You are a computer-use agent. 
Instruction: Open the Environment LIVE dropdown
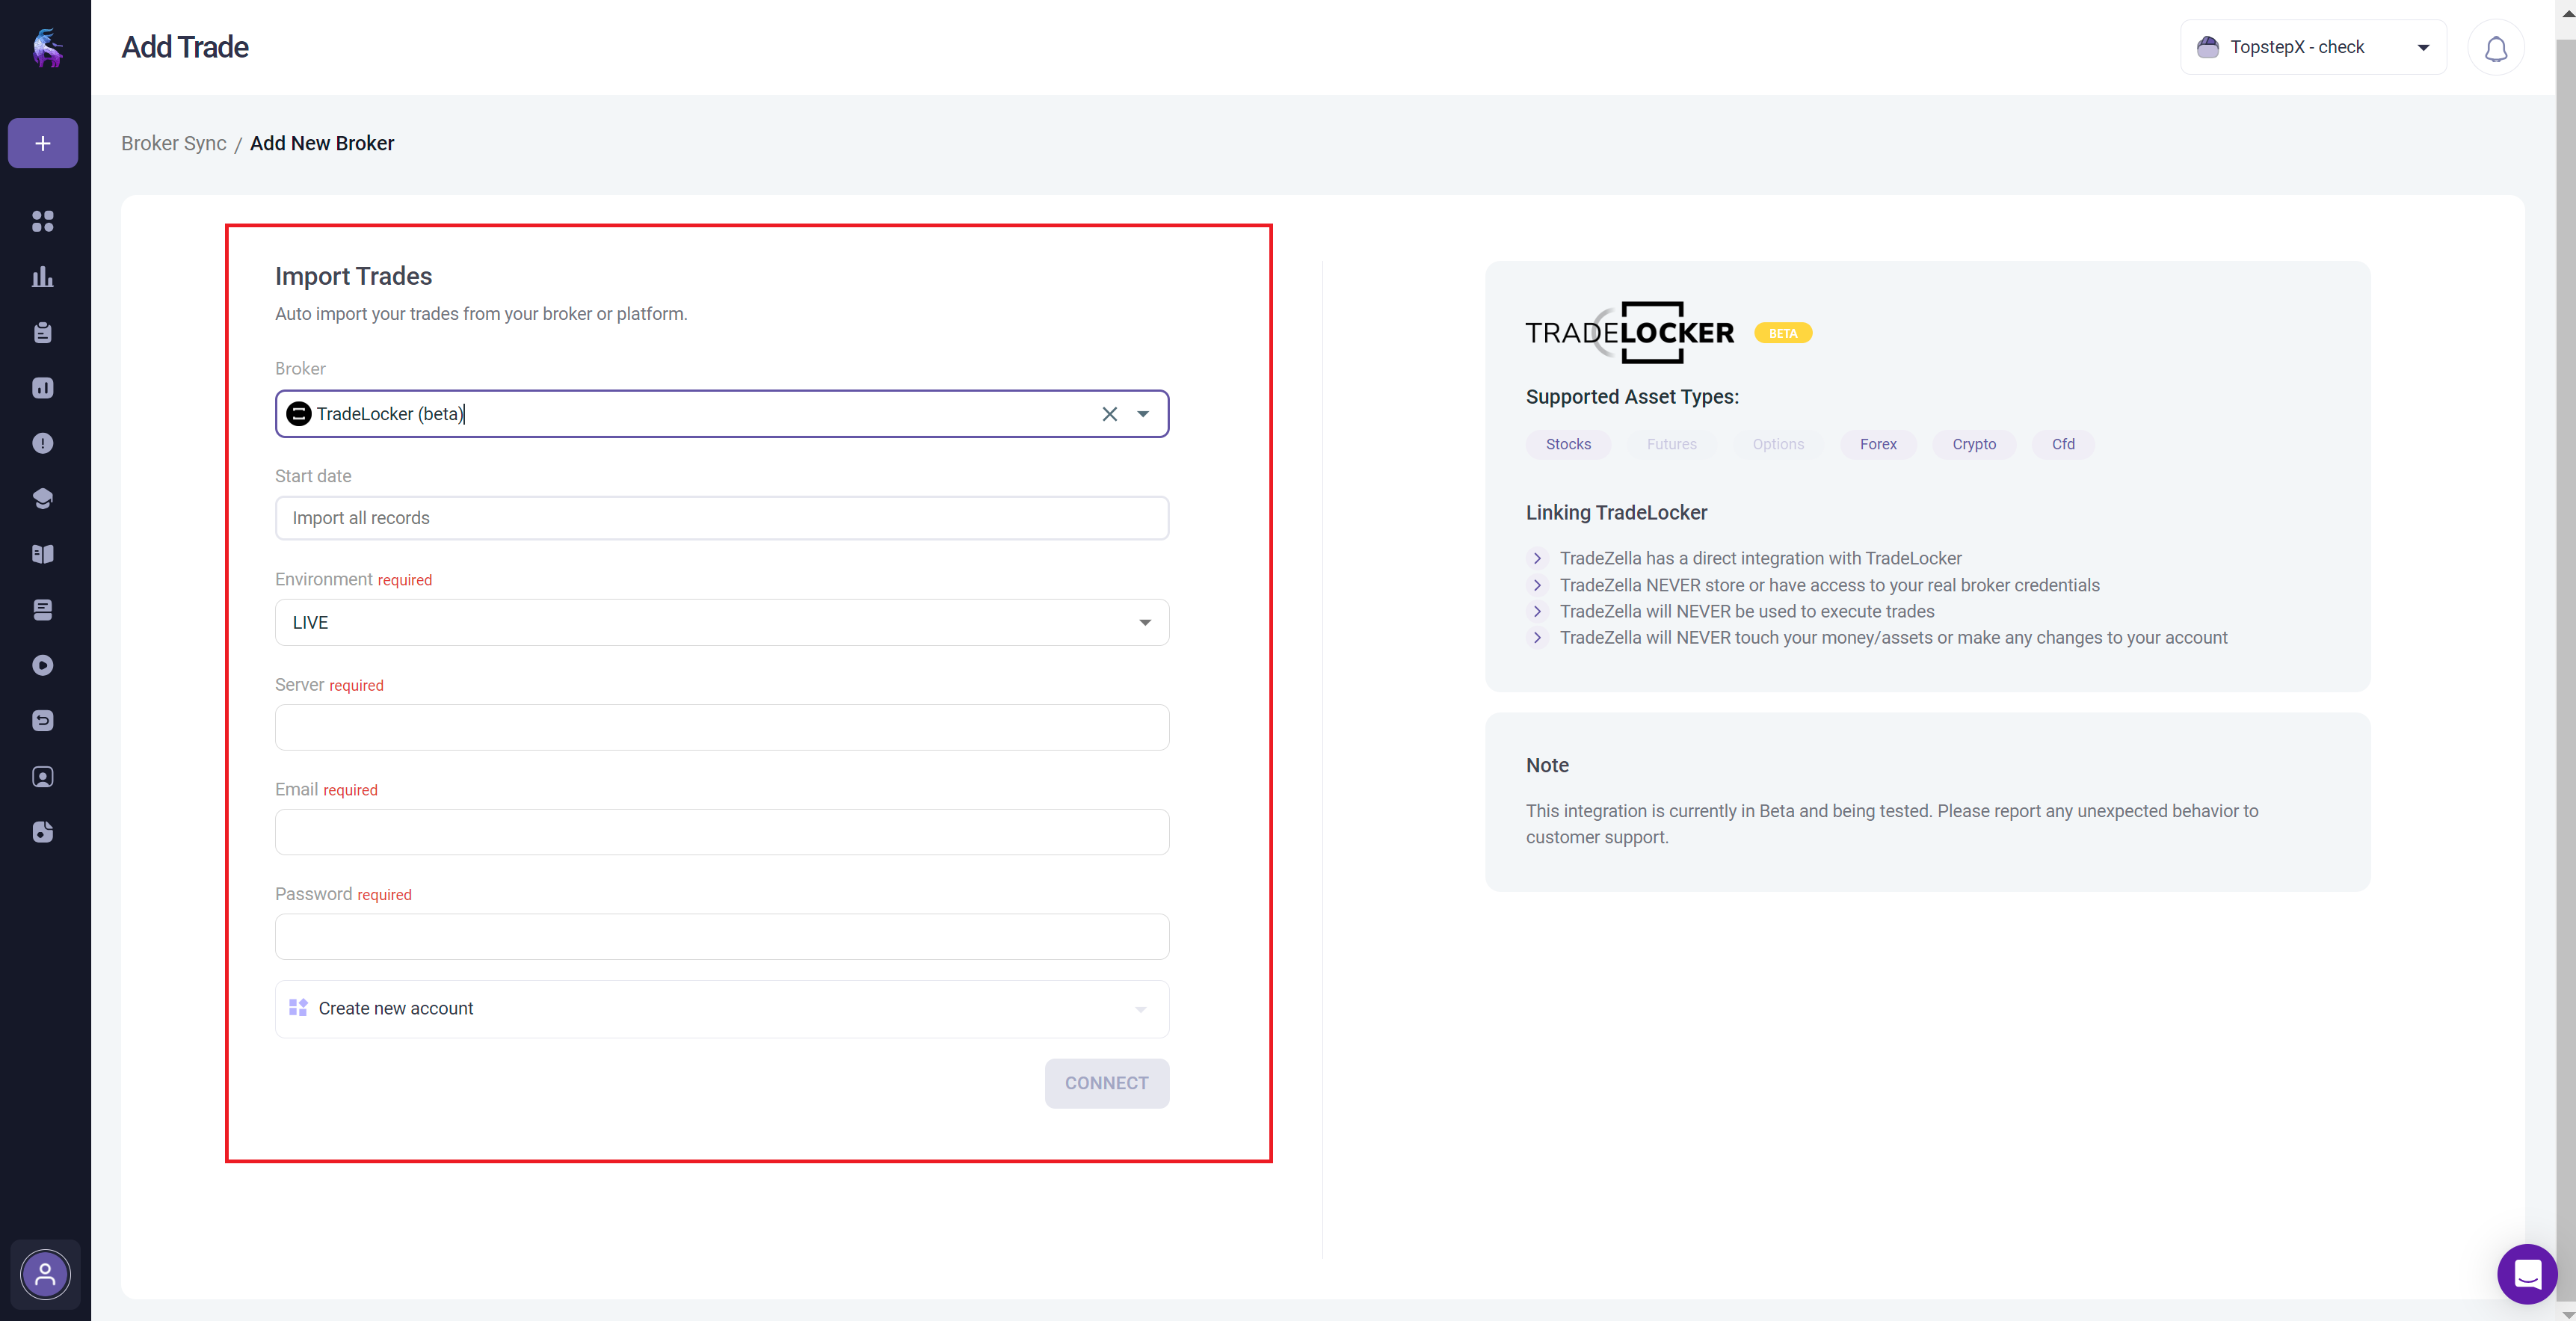721,623
